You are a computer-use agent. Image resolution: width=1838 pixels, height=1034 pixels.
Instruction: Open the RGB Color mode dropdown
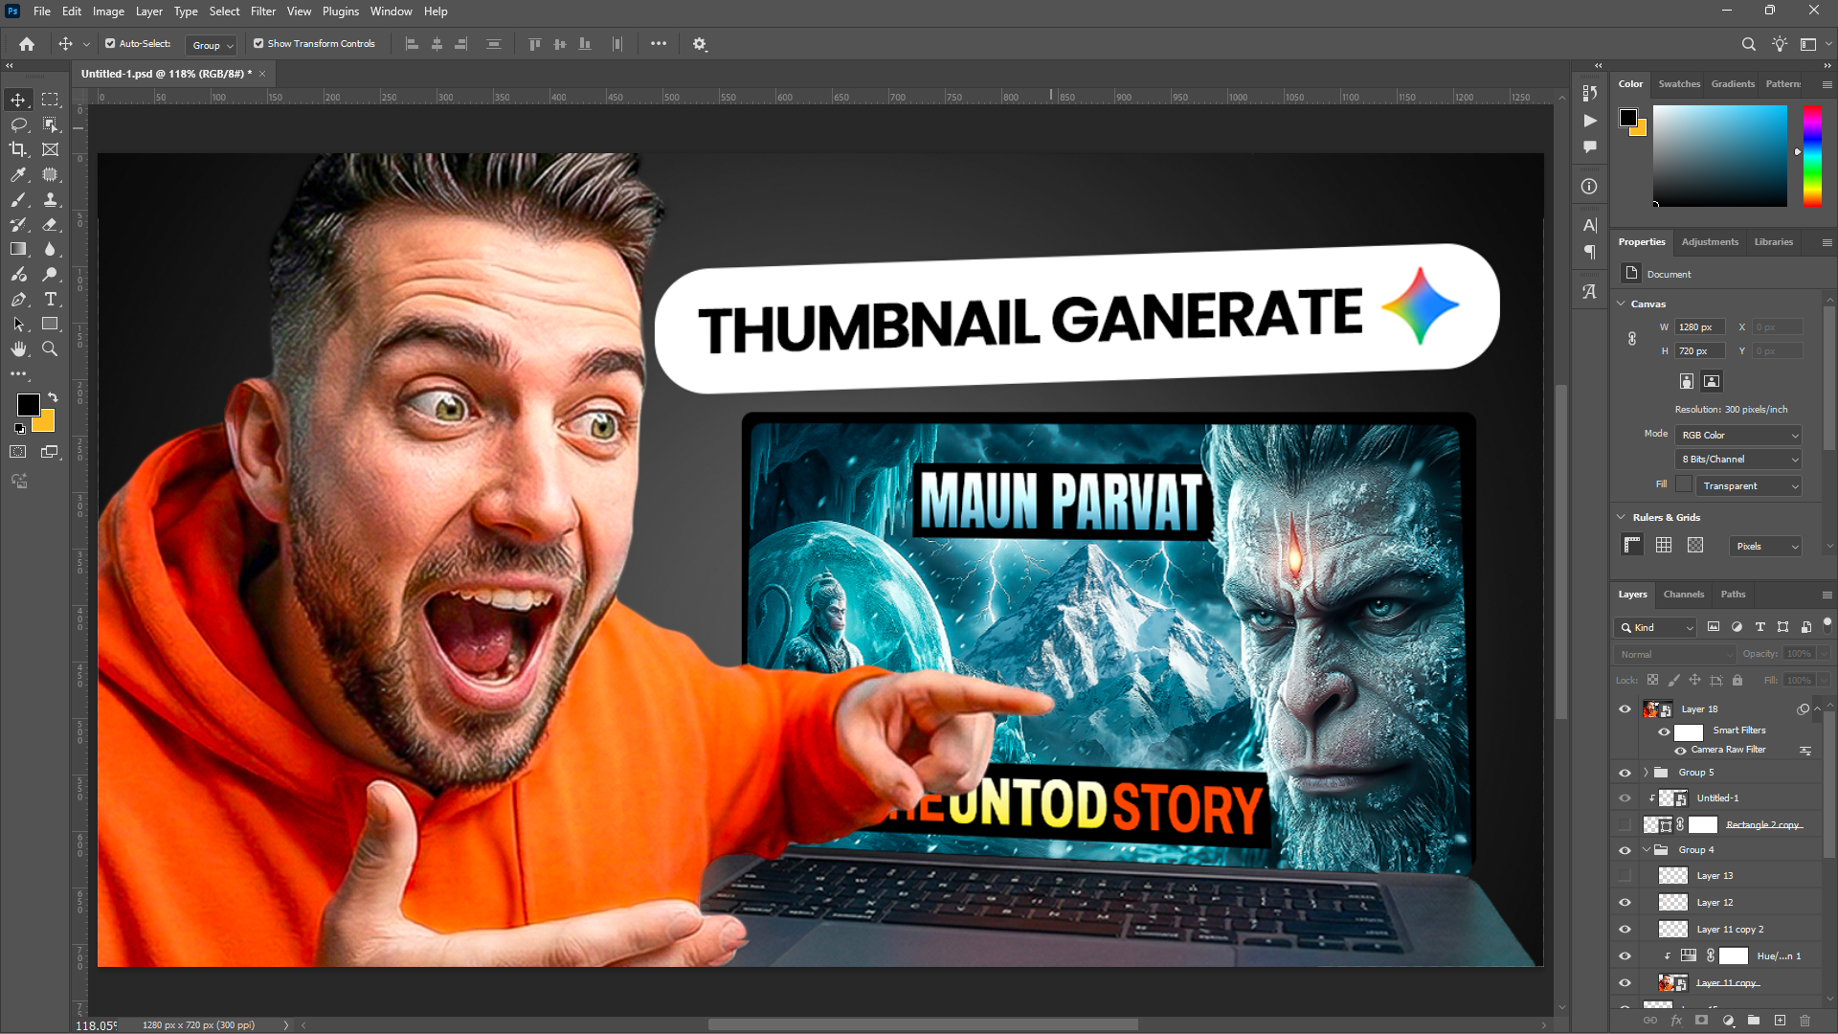1739,435
